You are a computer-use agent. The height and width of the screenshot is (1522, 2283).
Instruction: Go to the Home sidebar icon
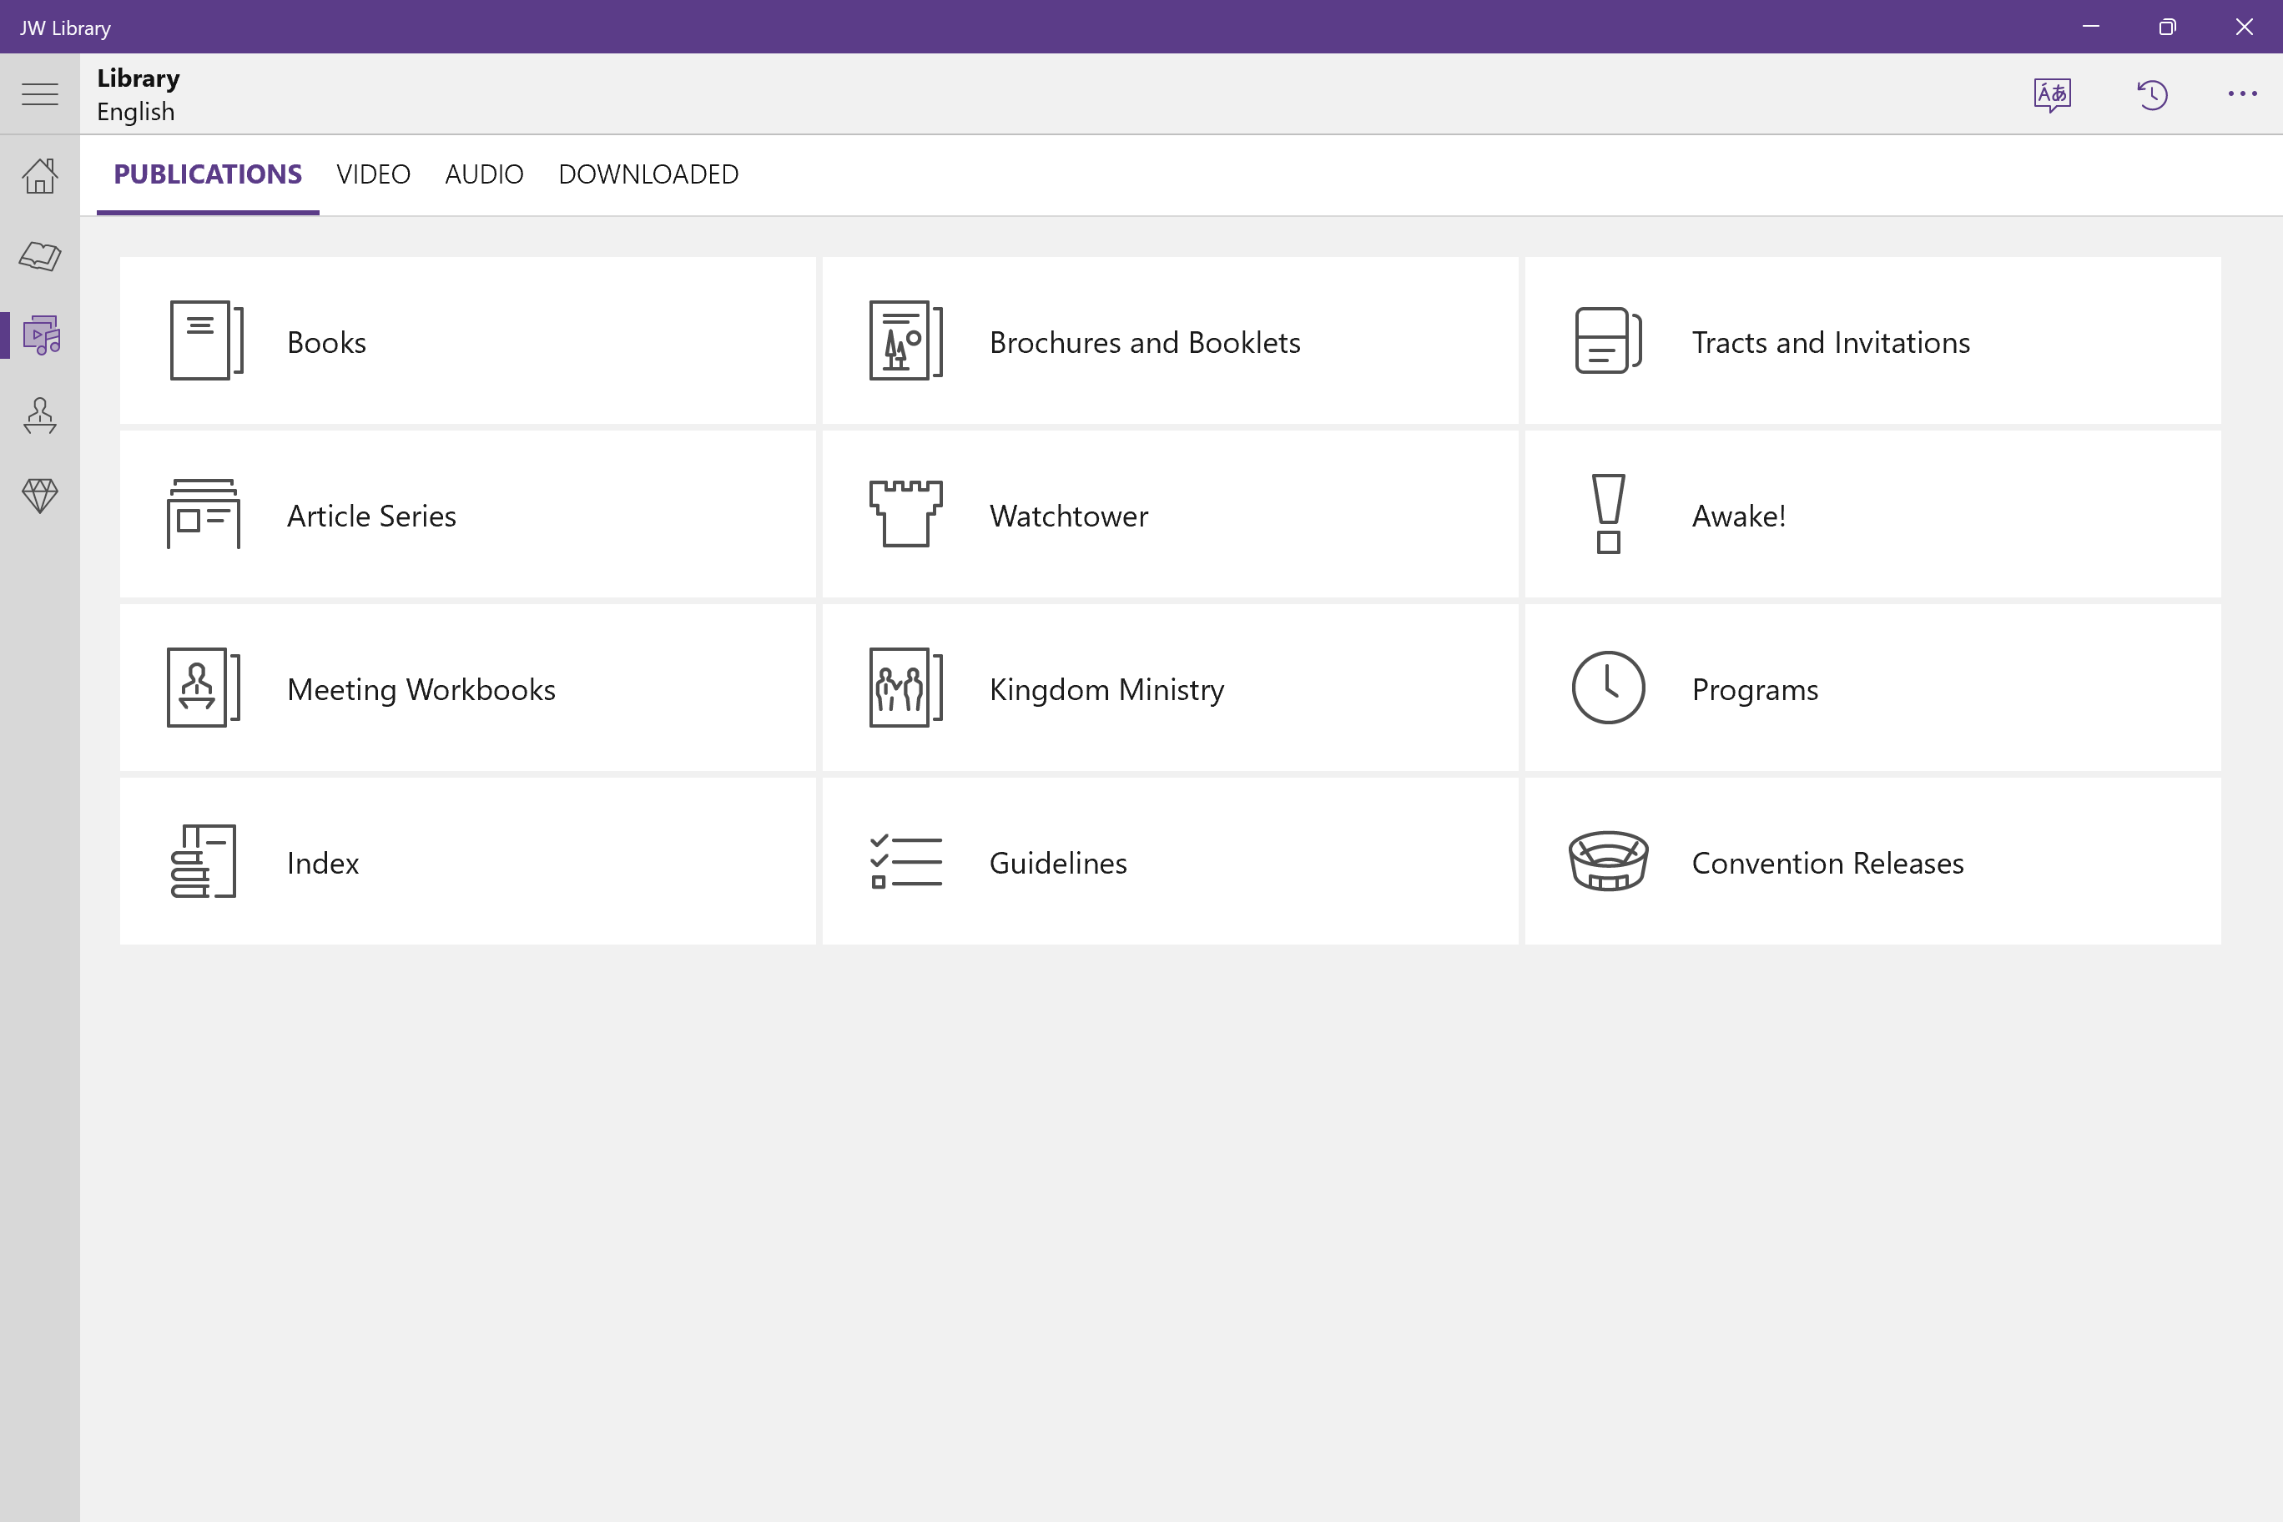(40, 176)
